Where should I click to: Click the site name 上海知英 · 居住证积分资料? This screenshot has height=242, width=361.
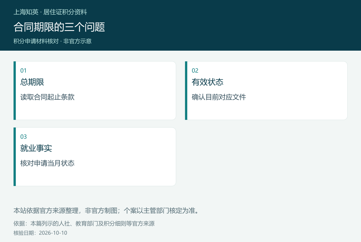pyautogui.click(x=50, y=12)
